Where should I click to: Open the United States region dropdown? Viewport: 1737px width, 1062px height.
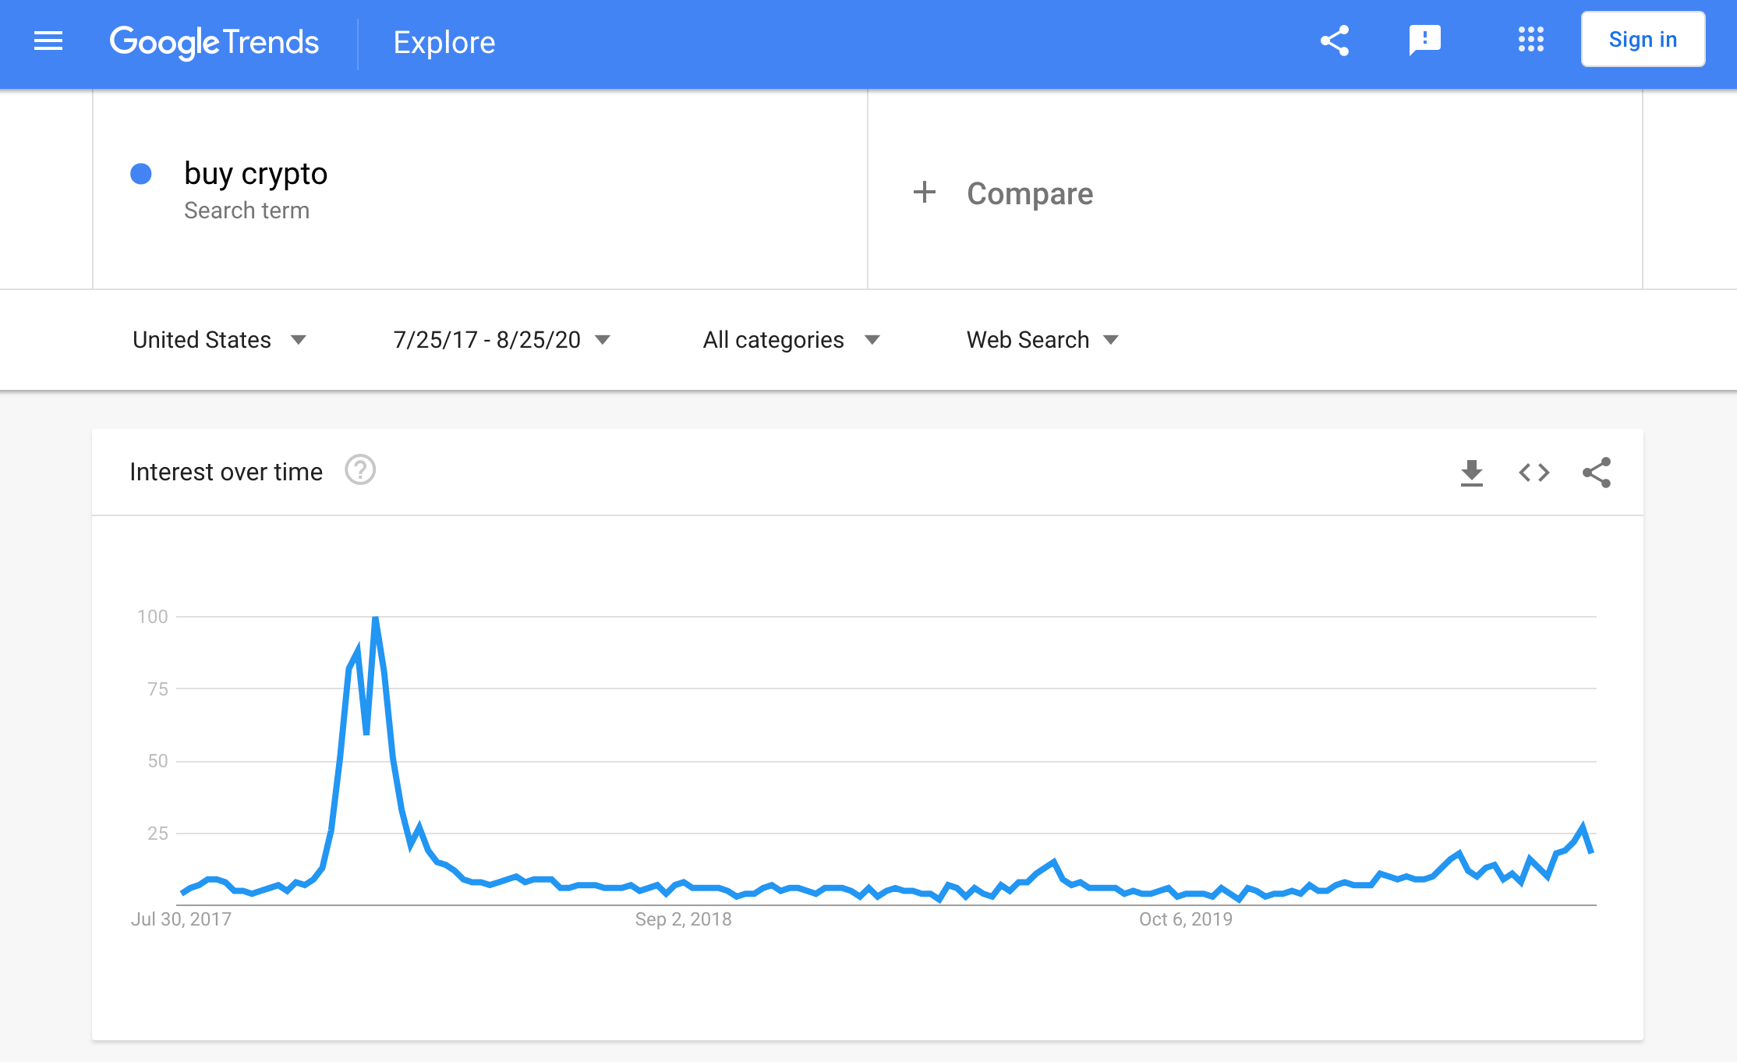tap(219, 340)
